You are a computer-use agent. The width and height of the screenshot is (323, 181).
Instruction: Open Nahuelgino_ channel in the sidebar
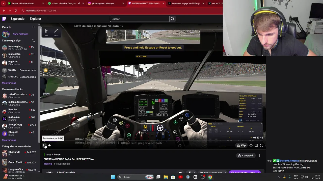pos(20,48)
